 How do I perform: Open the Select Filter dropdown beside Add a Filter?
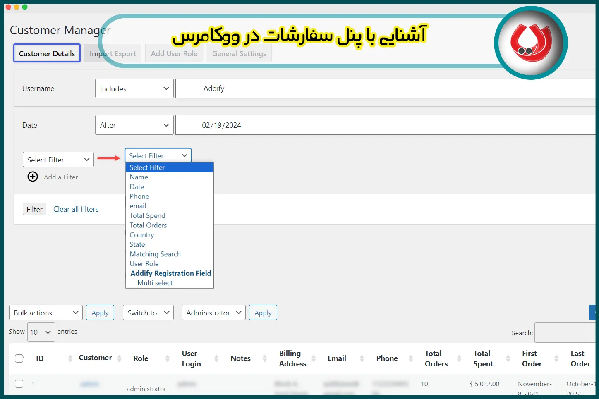(x=58, y=160)
